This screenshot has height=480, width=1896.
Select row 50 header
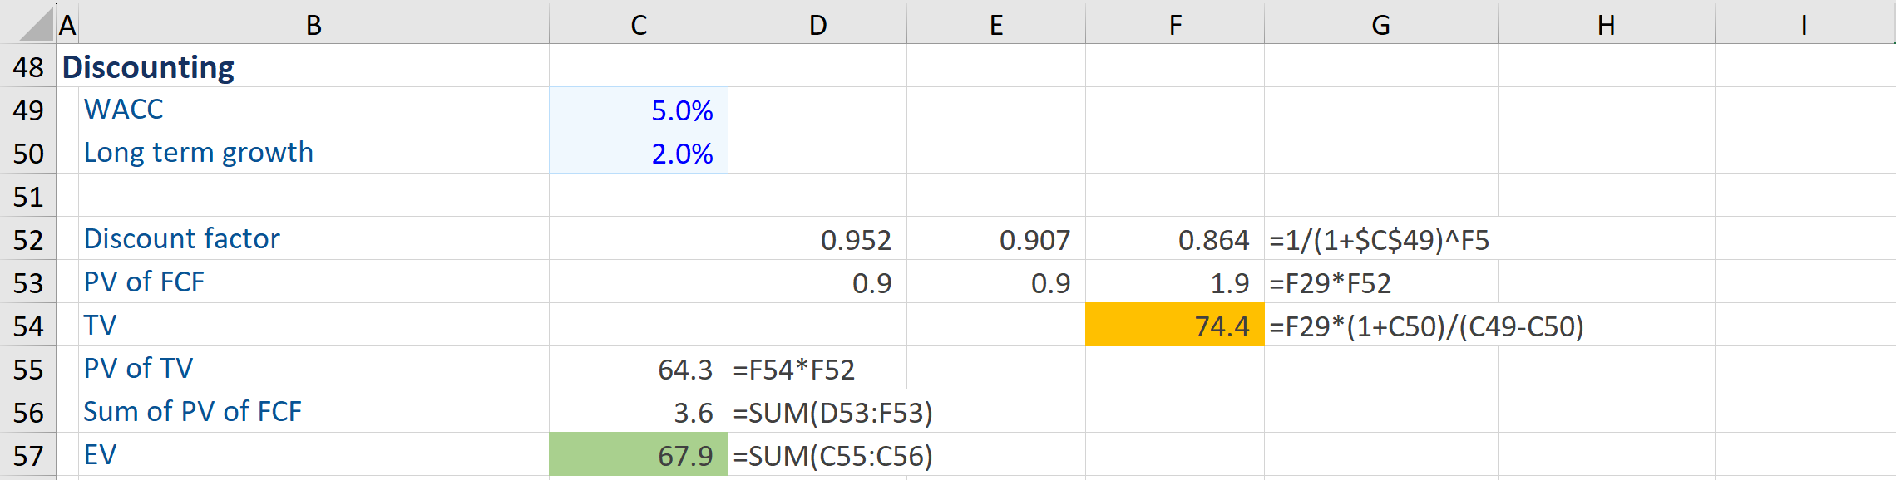coord(27,153)
